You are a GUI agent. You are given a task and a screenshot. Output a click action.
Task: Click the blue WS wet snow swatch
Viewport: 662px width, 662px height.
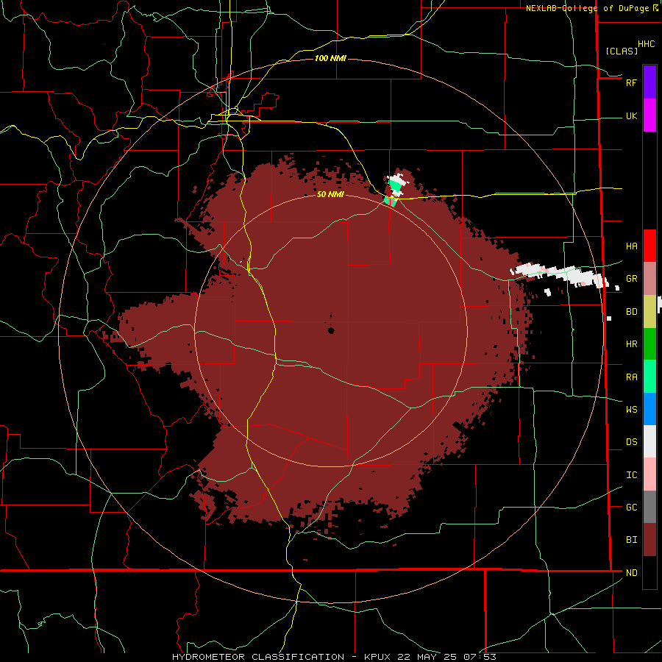[x=649, y=409]
